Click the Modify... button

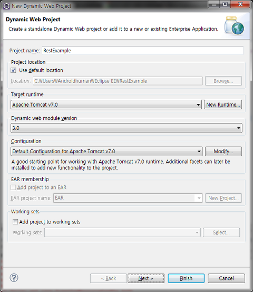(223, 151)
